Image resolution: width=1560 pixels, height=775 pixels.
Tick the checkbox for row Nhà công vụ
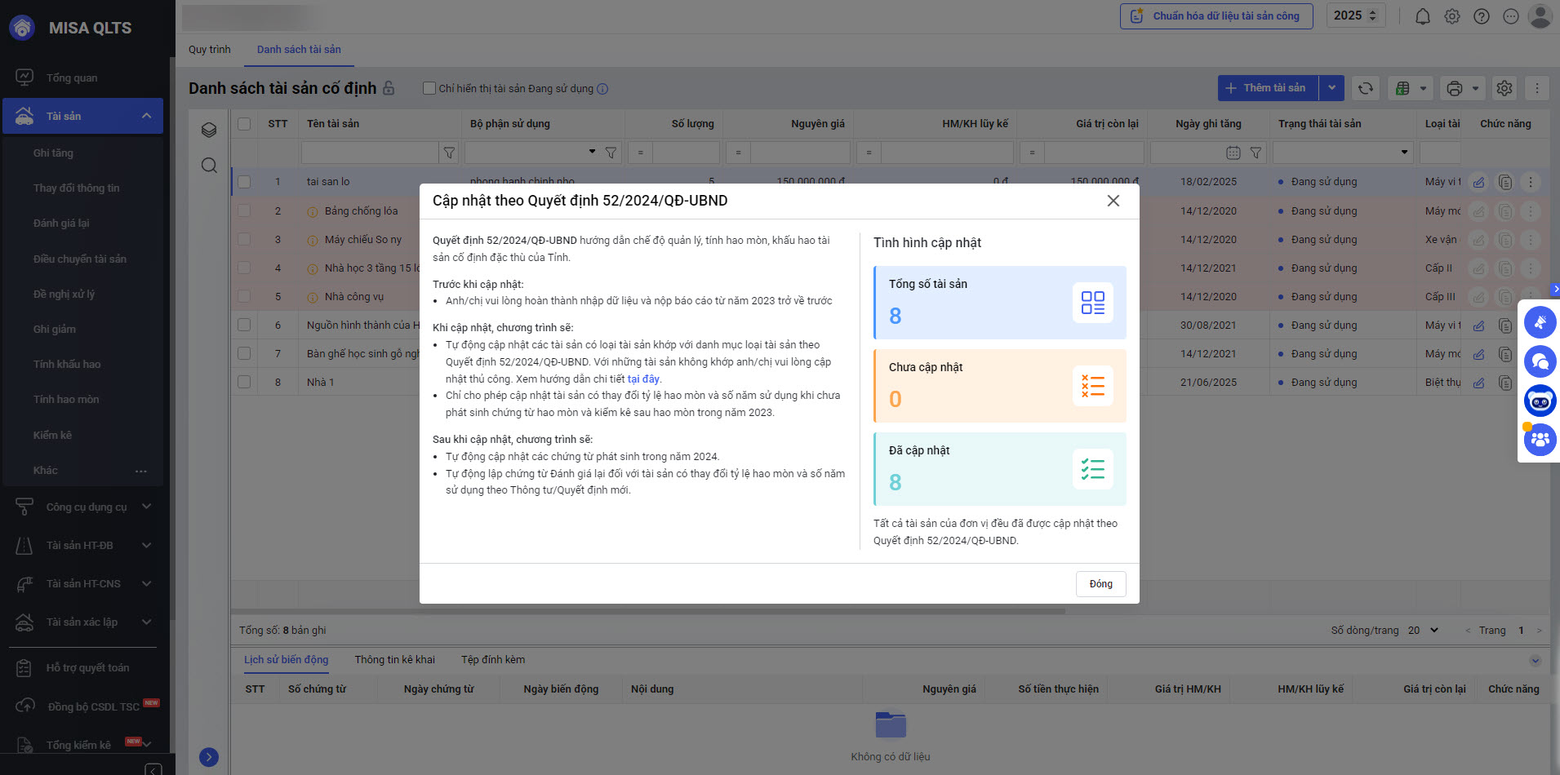(244, 297)
